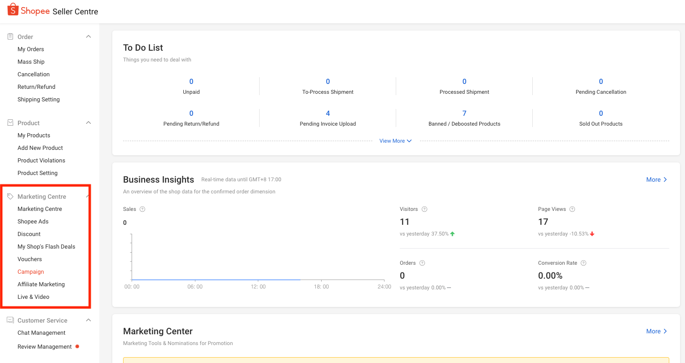The height and width of the screenshot is (363, 685).
Task: Collapse the Product section chevron
Action: pyautogui.click(x=88, y=122)
